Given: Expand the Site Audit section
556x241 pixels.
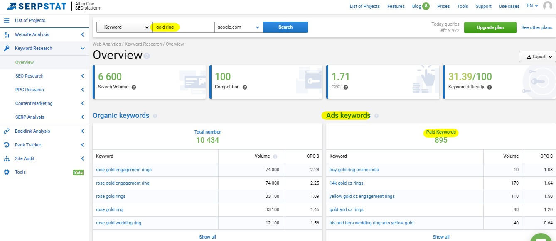Looking at the screenshot, I should coord(83,158).
